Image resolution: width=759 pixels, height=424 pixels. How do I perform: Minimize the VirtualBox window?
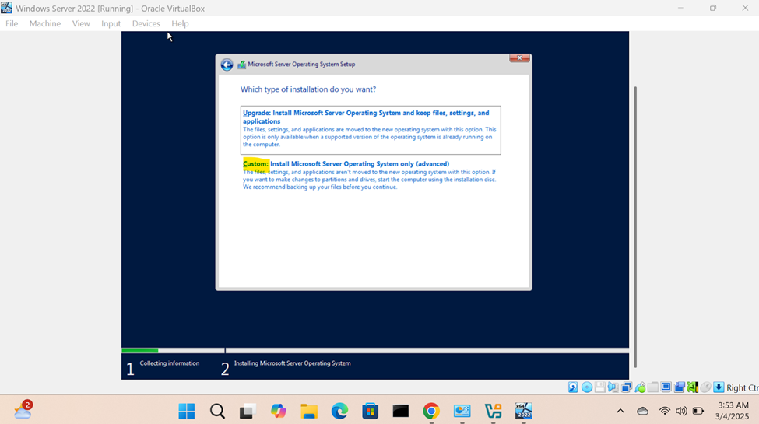[x=681, y=9]
